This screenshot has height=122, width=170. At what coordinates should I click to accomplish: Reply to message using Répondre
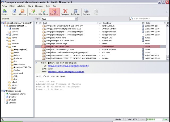[33, 12]
